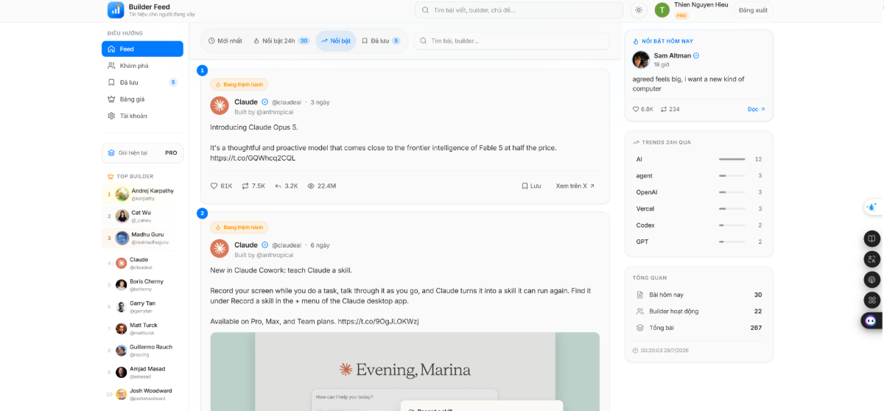This screenshot has height=411, width=884.
Task: Open Madhu Guru in Top Builder
Action: 142,238
